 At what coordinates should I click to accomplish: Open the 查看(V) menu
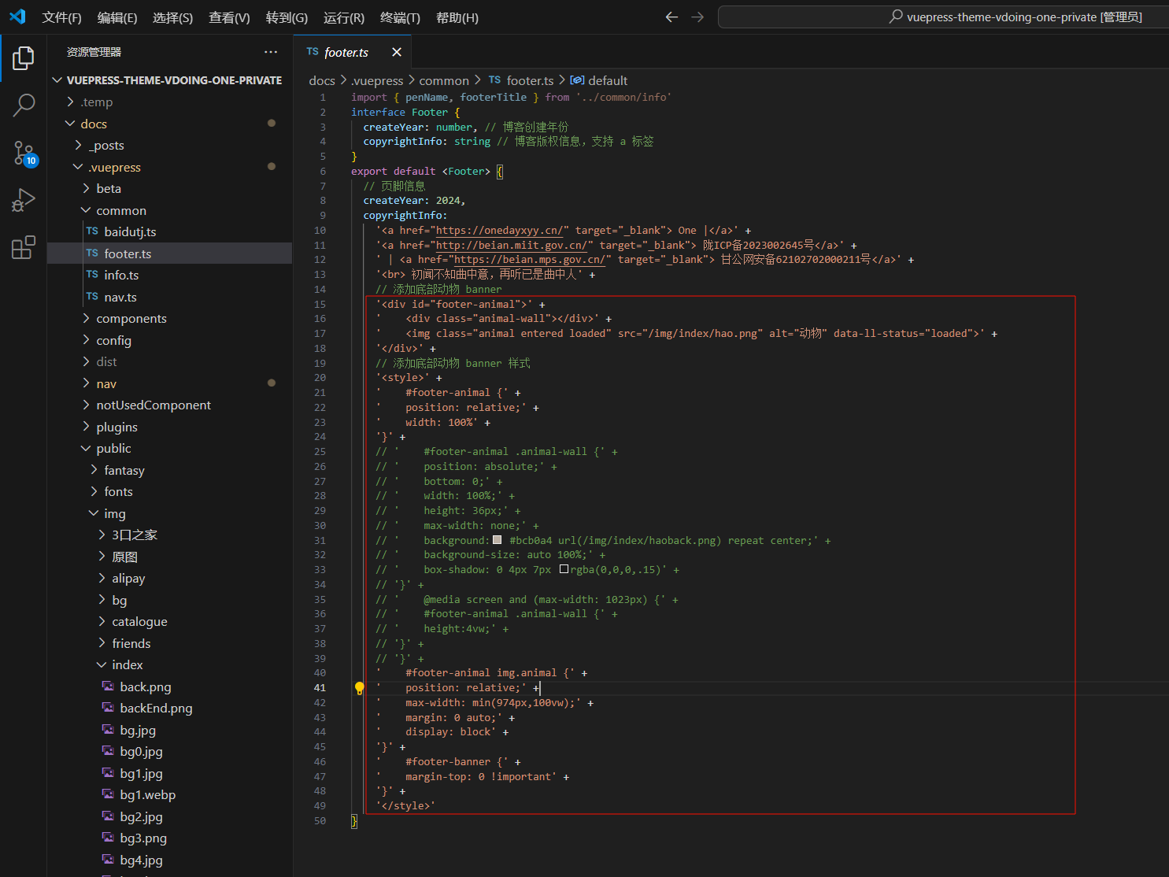tap(229, 17)
